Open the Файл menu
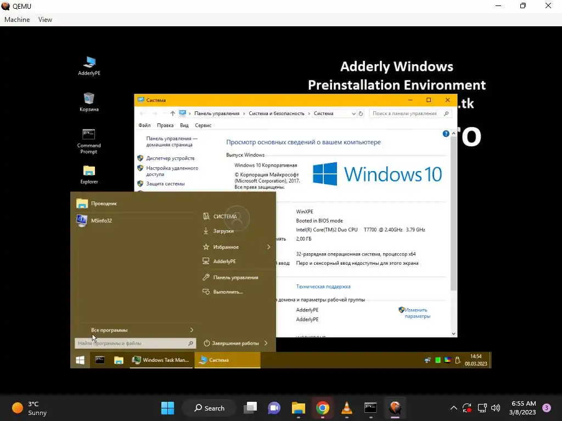Screen dimensions: 562x421 coord(144,126)
